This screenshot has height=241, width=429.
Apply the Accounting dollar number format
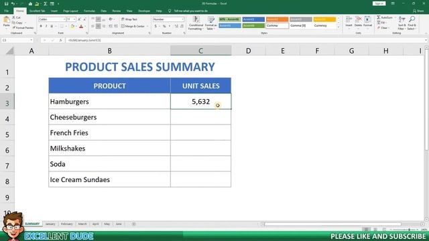tap(156, 26)
